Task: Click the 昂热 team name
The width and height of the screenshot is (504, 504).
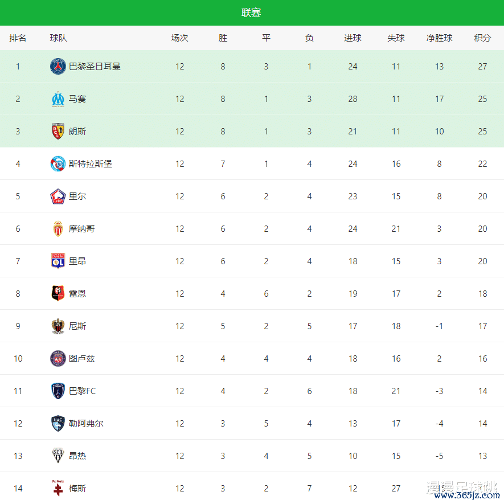Action: [x=77, y=456]
